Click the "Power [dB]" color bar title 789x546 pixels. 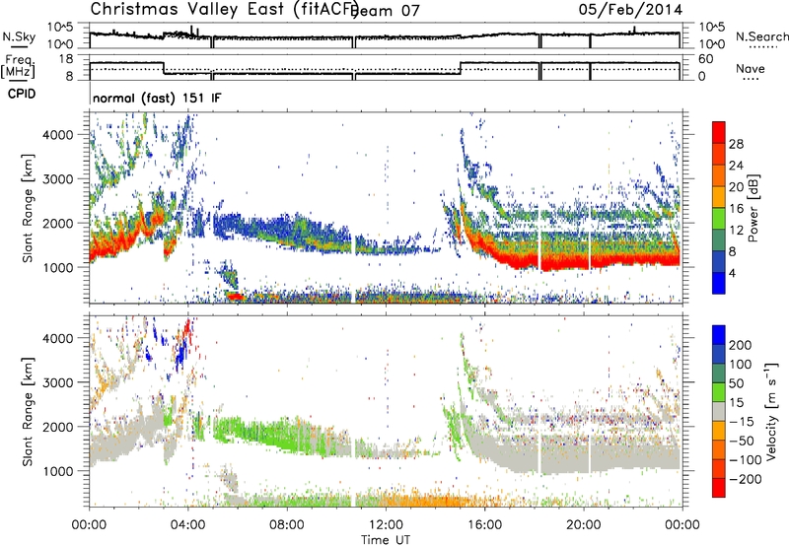753,208
